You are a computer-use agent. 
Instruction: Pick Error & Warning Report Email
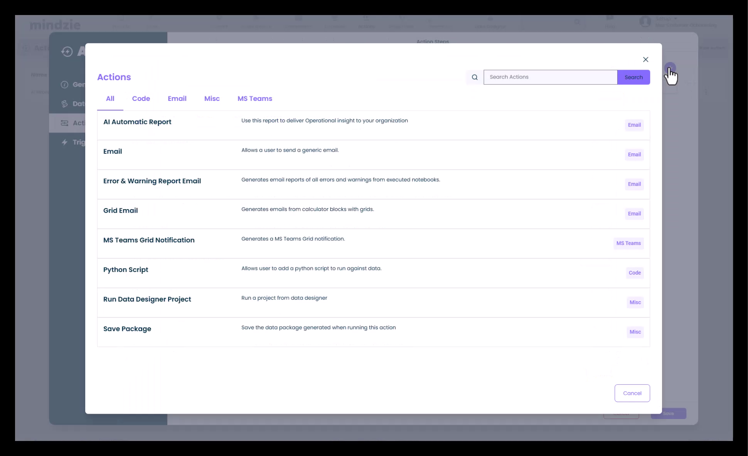pyautogui.click(x=152, y=181)
